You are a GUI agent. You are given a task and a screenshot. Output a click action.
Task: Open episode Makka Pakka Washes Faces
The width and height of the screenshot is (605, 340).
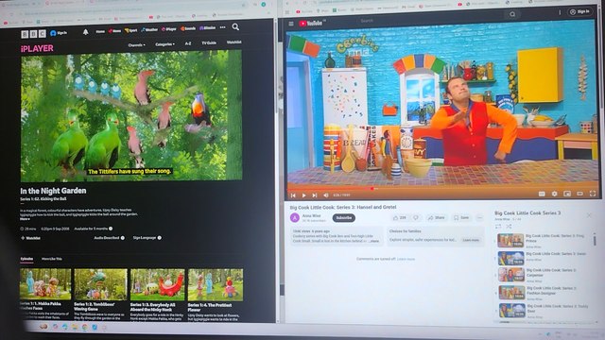(45, 294)
